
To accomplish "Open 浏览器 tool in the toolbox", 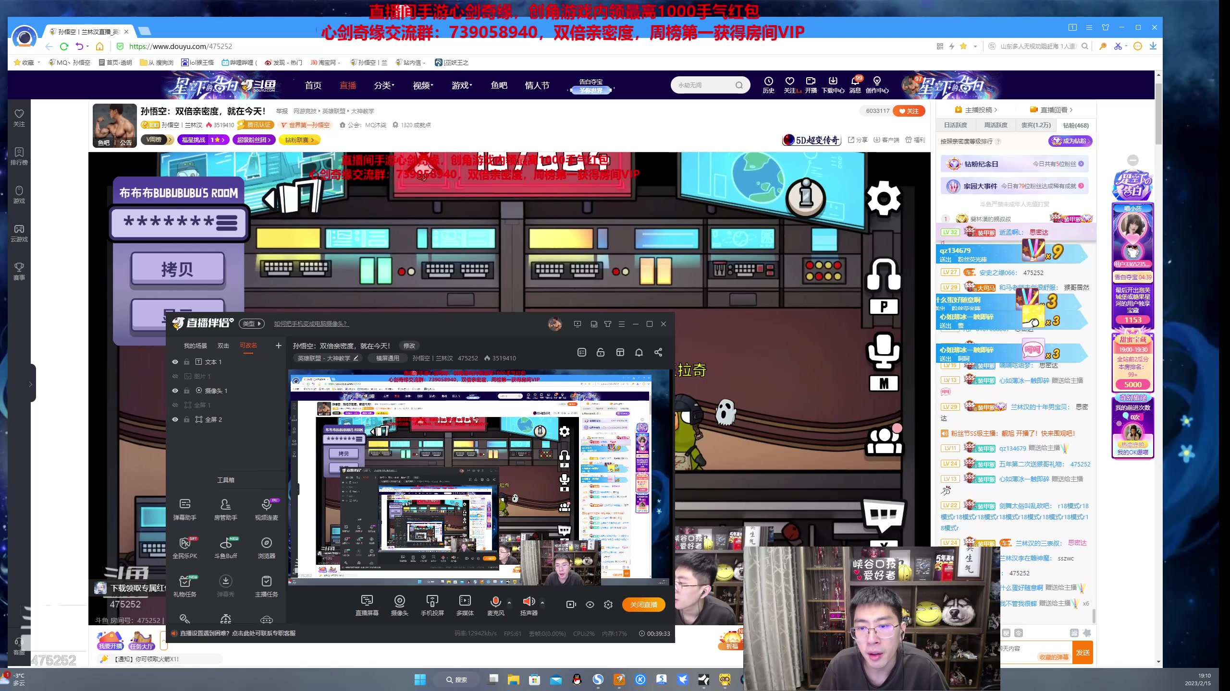I will point(266,548).
